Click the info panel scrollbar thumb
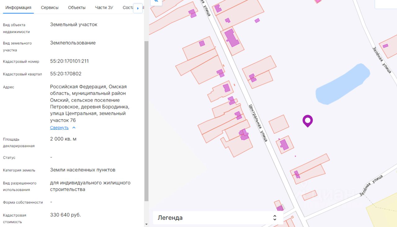Image resolution: width=397 pixels, height=227 pixels. 146,120
